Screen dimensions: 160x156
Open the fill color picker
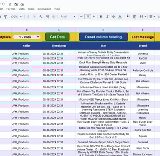(128, 16)
